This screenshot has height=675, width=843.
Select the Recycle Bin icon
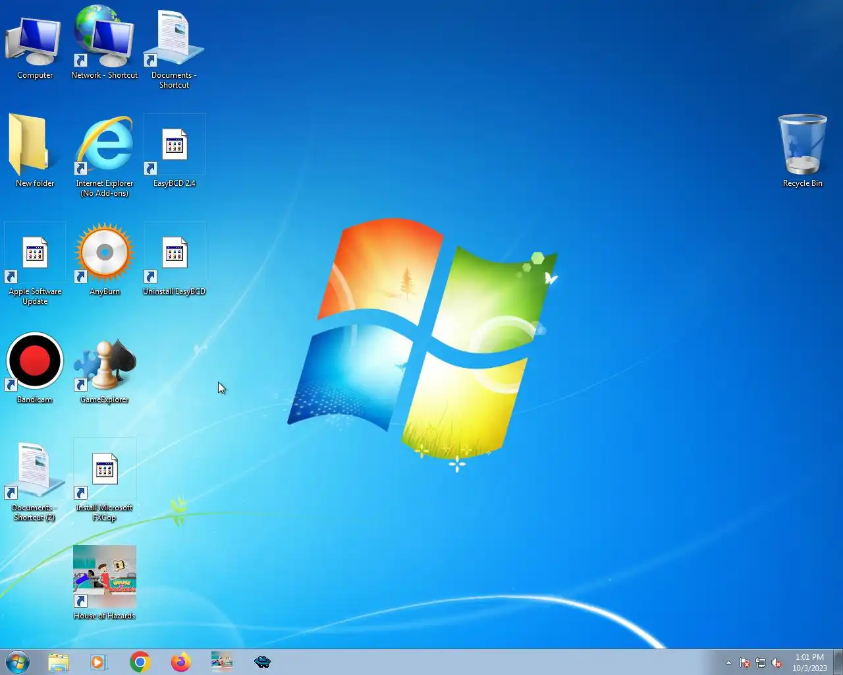(802, 151)
